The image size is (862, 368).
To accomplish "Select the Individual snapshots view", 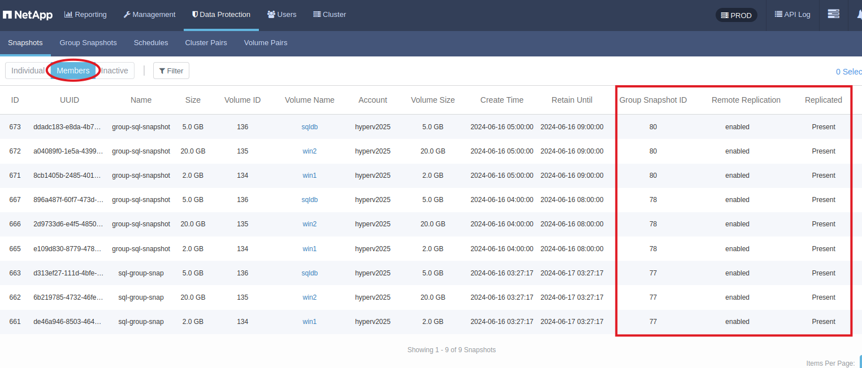I will click(28, 71).
